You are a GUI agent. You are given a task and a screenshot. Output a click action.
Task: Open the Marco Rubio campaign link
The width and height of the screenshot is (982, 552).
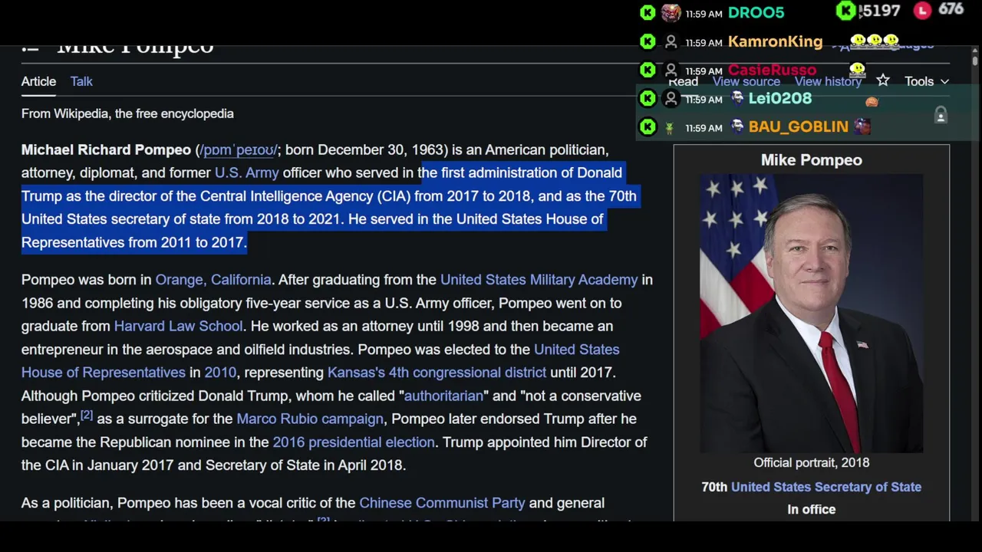(x=309, y=419)
